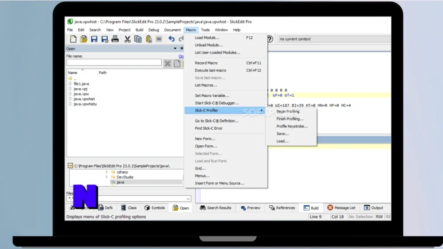This screenshot has width=443, height=249.
Task: Click the Open File folder toolbar icon
Action: point(83,39)
